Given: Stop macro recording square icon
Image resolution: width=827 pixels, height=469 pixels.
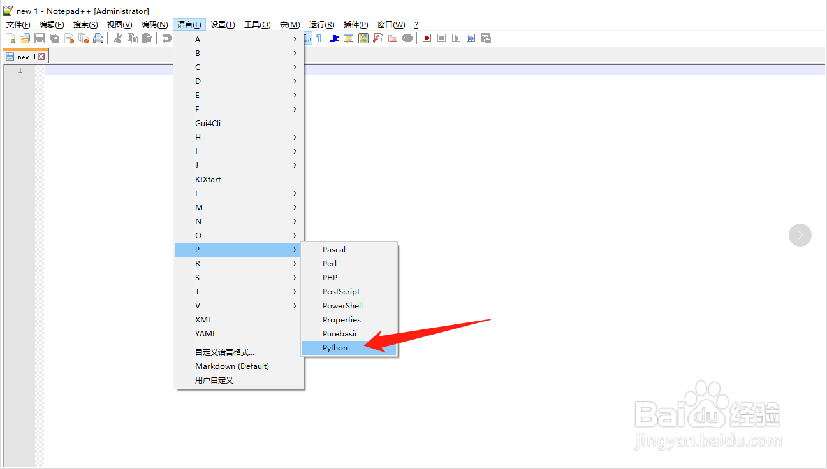Looking at the screenshot, I should click(x=441, y=38).
